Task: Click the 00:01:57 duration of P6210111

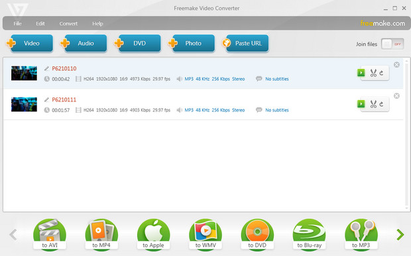Action: (x=61, y=110)
